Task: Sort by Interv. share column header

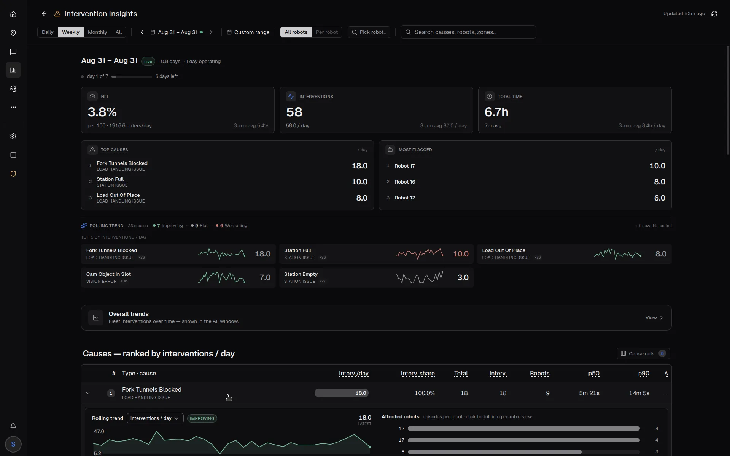Action: 418,374
